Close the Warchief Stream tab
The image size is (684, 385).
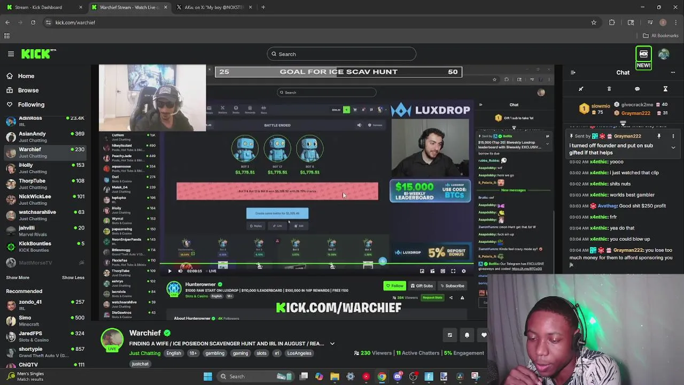tap(165, 7)
